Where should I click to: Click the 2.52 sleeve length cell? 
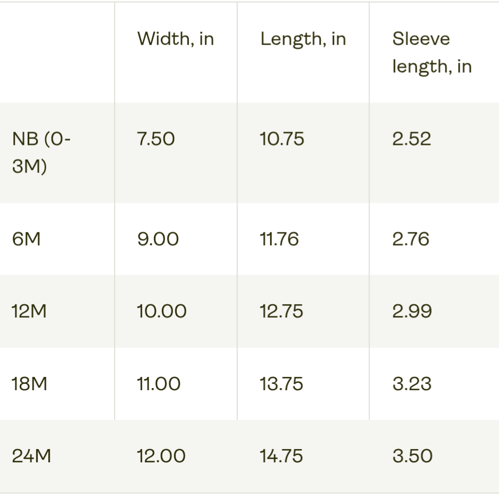click(411, 139)
